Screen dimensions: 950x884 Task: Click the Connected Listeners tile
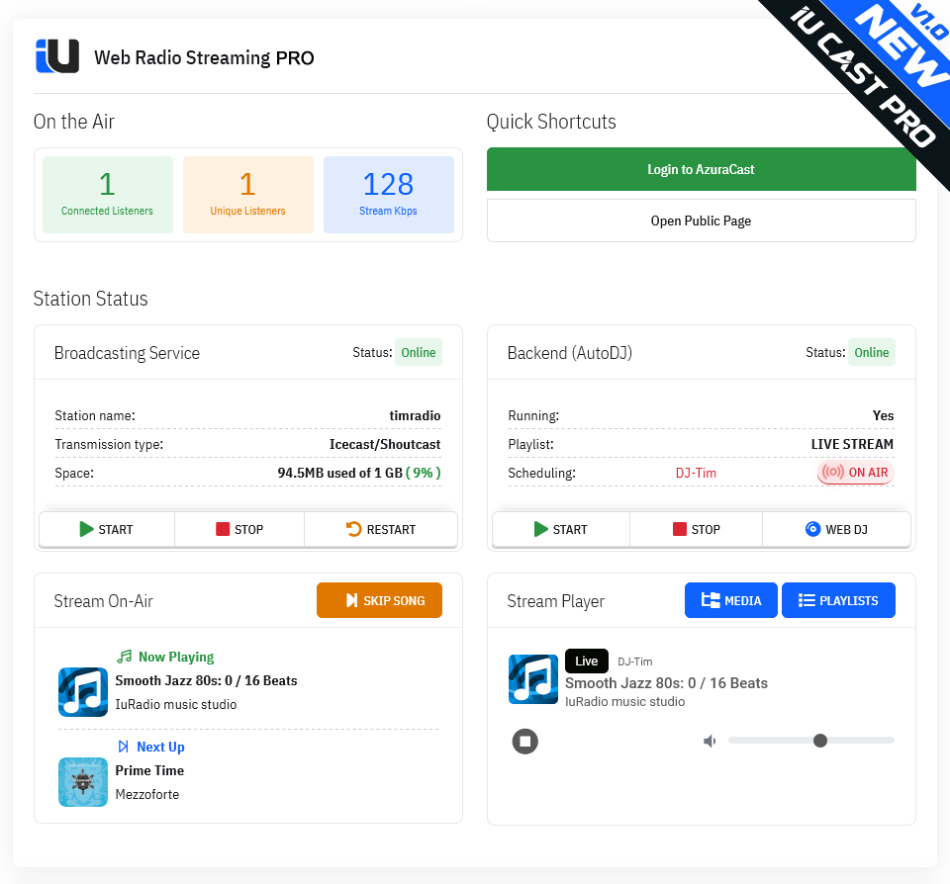pos(107,195)
